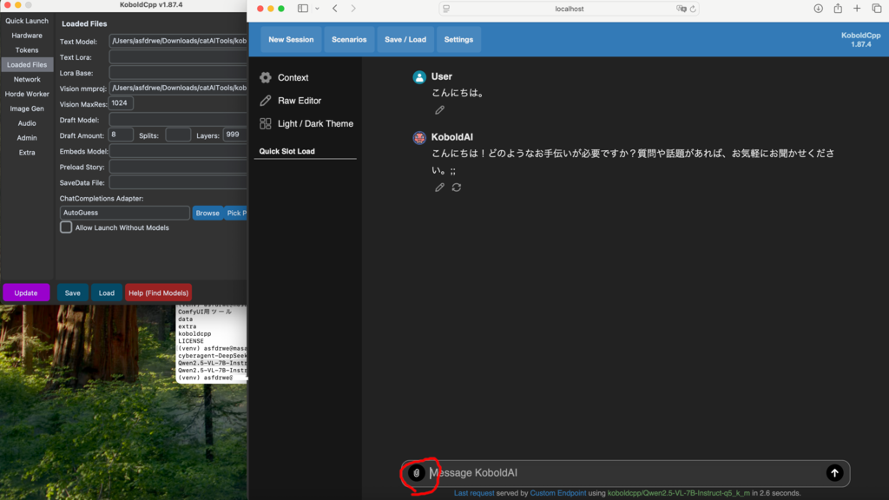Reload the localhost page
This screenshot has height=500, width=889.
693,9
